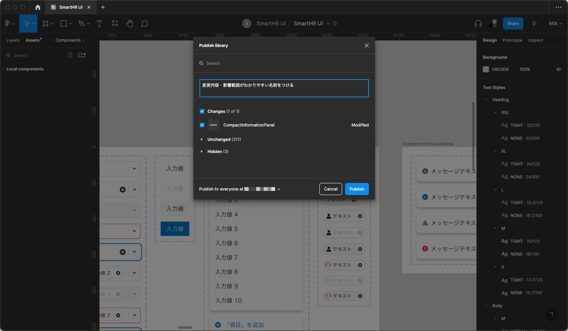Switch to the Layers tab

click(13, 40)
